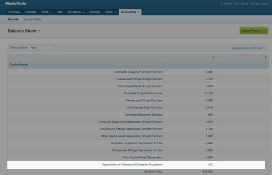The image size is (272, 175).
Task: Open the Export Report dropdown arrow
Action: click(x=265, y=30)
